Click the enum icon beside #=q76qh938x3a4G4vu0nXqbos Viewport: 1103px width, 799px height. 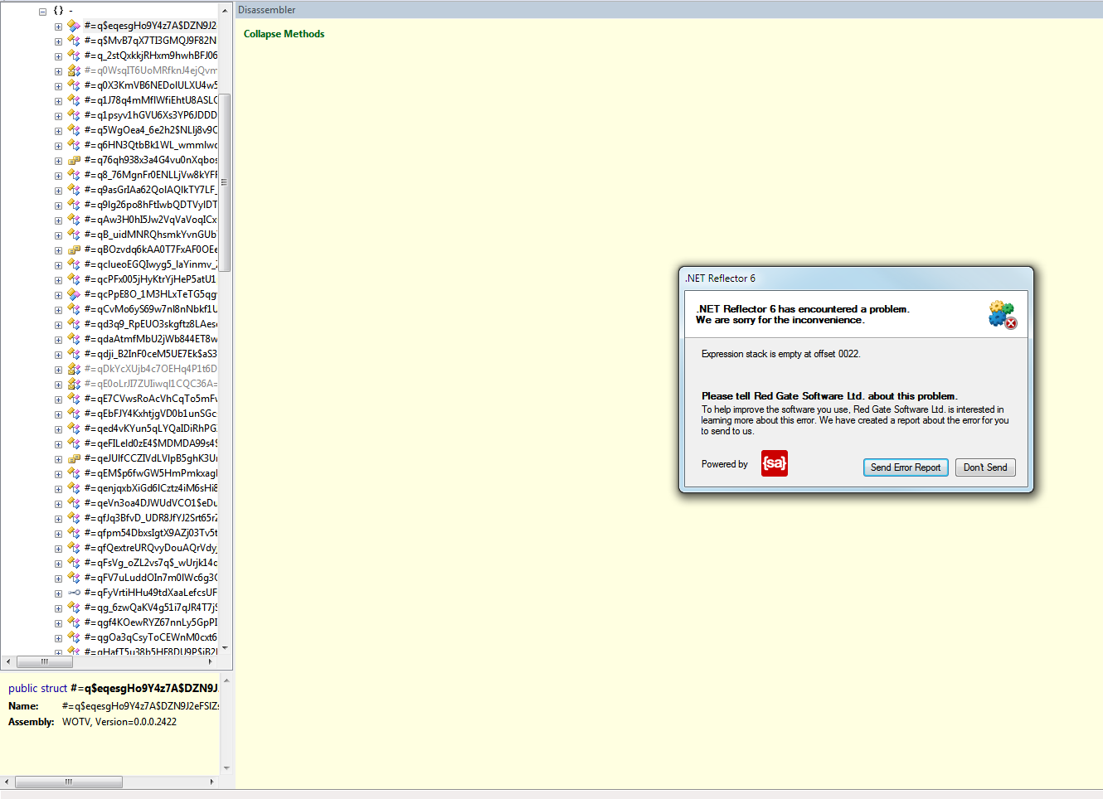[74, 160]
